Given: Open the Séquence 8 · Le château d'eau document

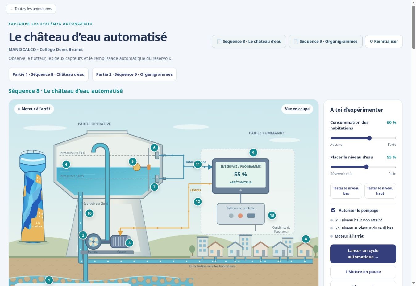Looking at the screenshot, I should (x=249, y=41).
